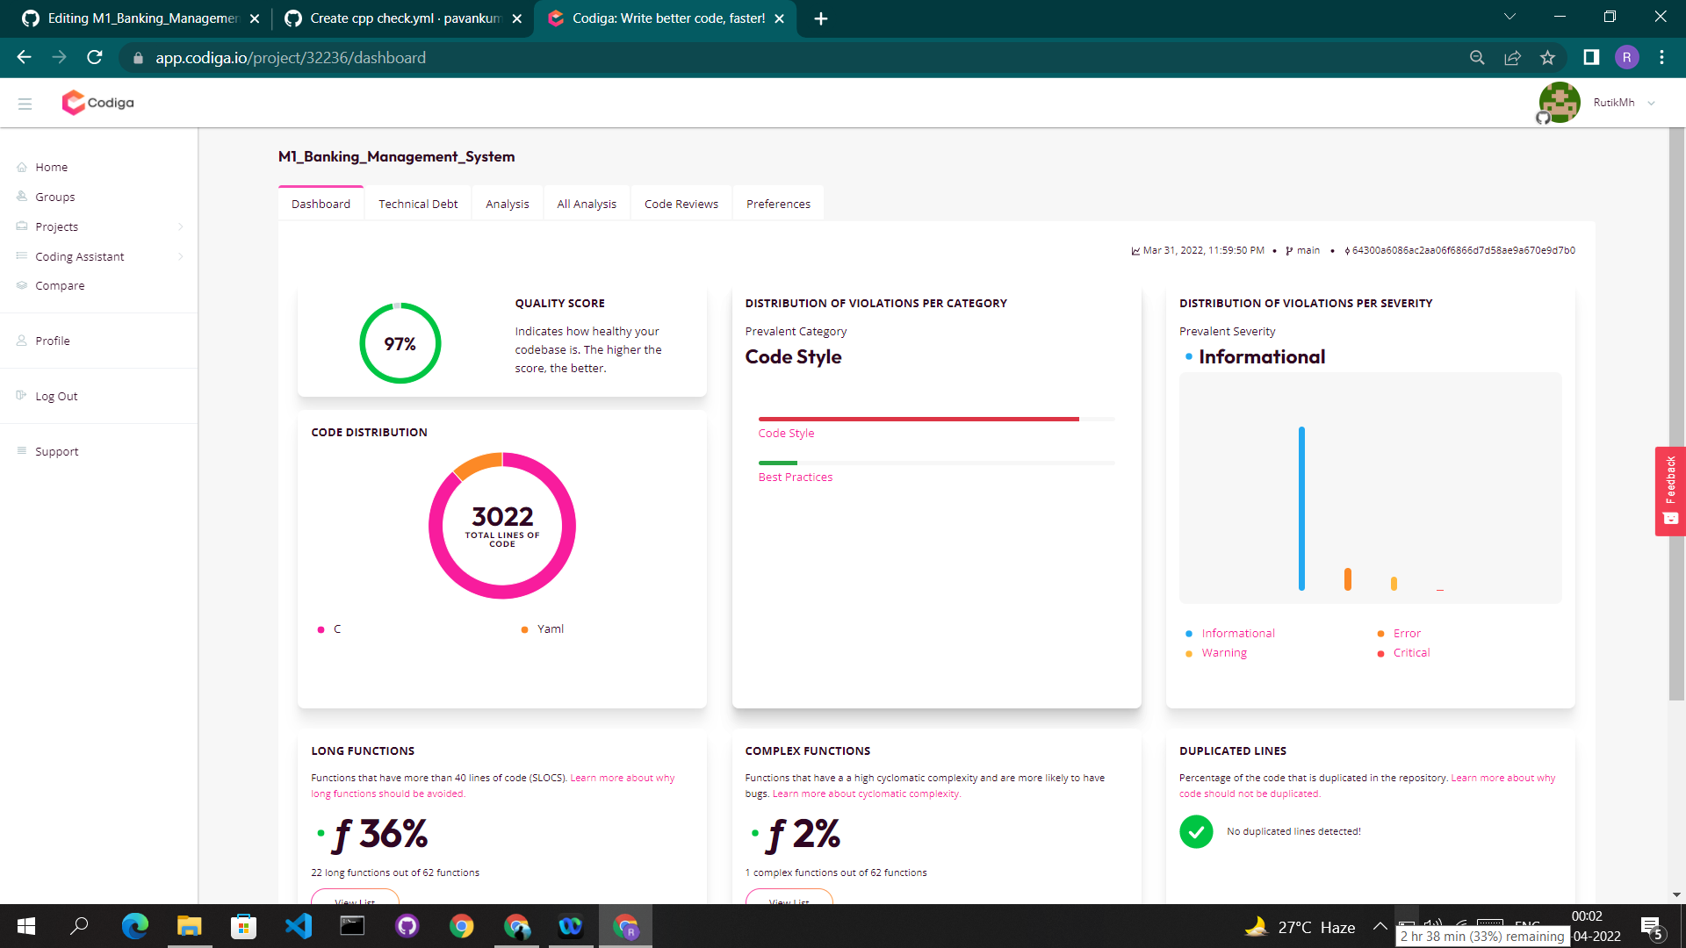Bookmark the page using the star icon
1686x948 pixels.
click(1548, 57)
